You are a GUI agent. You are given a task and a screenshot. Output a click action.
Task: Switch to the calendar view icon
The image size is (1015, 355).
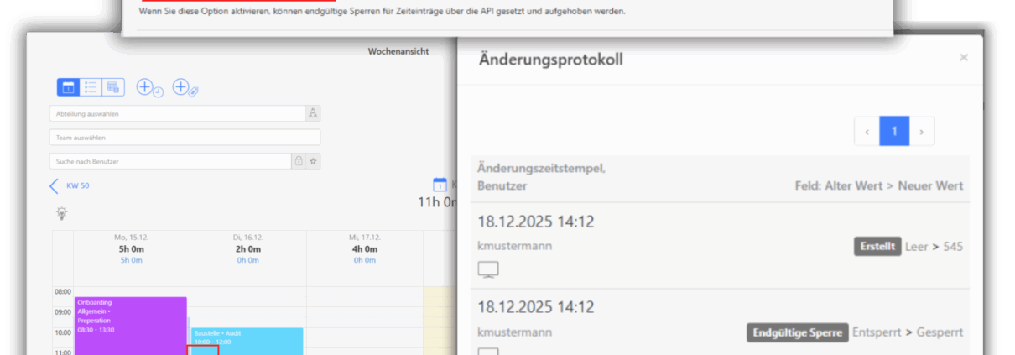(x=69, y=87)
